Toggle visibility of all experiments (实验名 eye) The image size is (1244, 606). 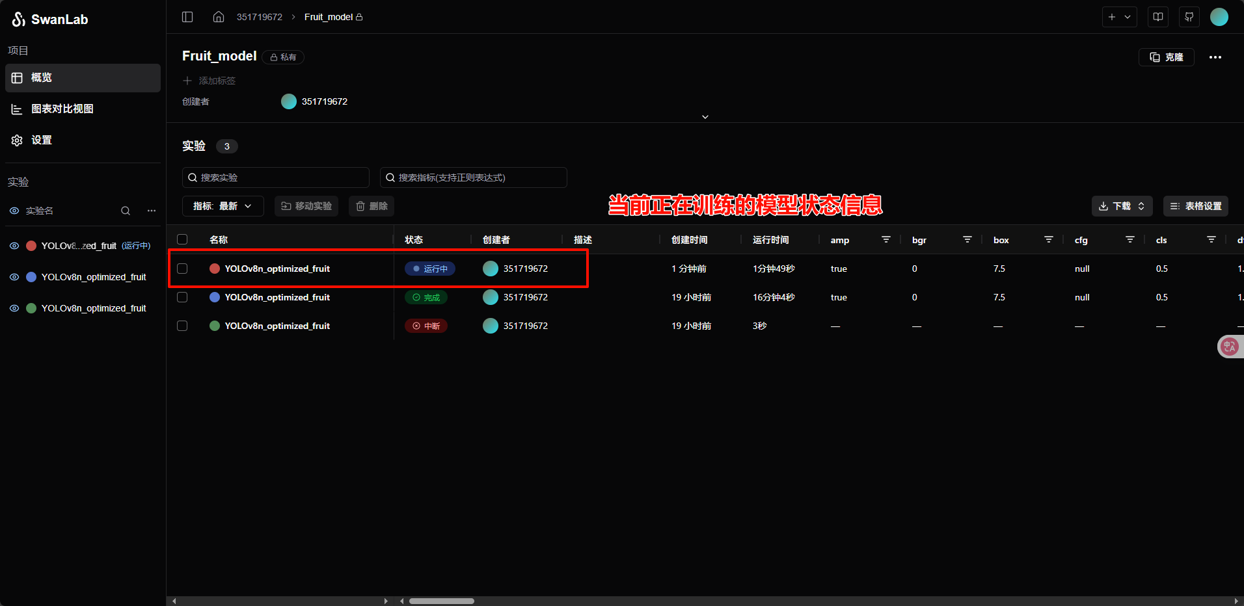[x=14, y=211]
